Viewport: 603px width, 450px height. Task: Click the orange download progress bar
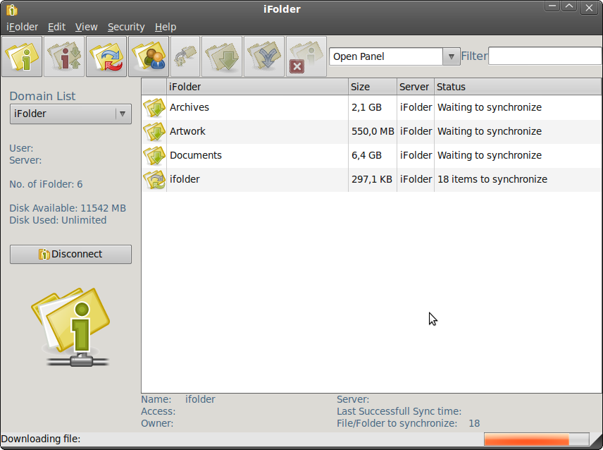click(x=537, y=439)
